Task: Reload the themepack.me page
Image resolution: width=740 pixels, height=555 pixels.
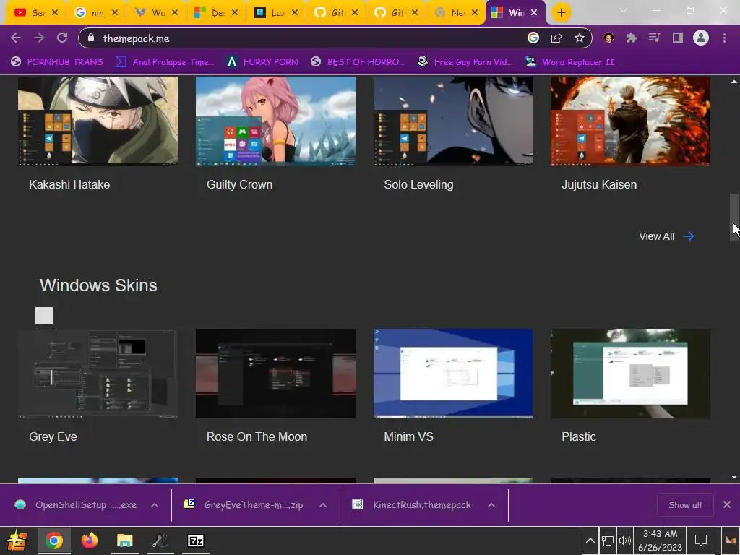Action: (x=62, y=38)
